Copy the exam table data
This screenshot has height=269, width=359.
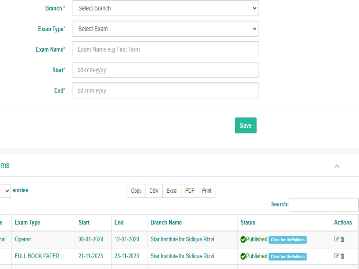pyautogui.click(x=136, y=190)
